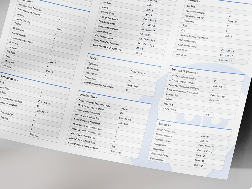The height and width of the screenshot is (189, 252).
Task: Select the Strokes section title
Action: pyautogui.click(x=164, y=124)
